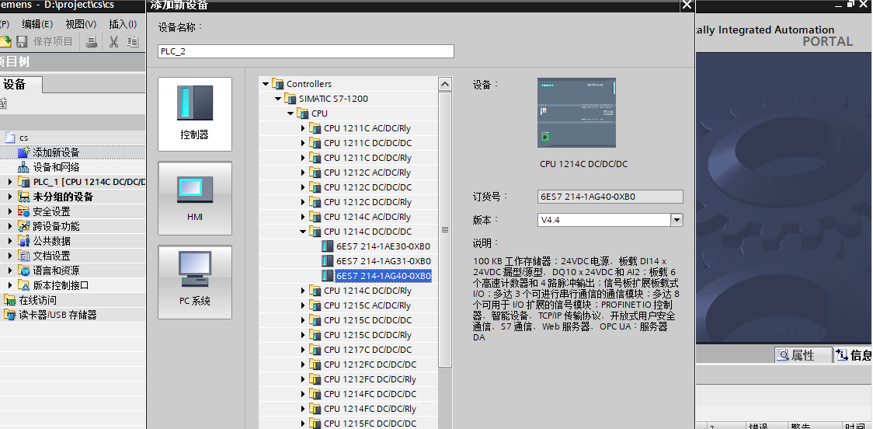Expand CPU 1212C AC/DC/Rly node
The width and height of the screenshot is (873, 429).
[x=303, y=173]
